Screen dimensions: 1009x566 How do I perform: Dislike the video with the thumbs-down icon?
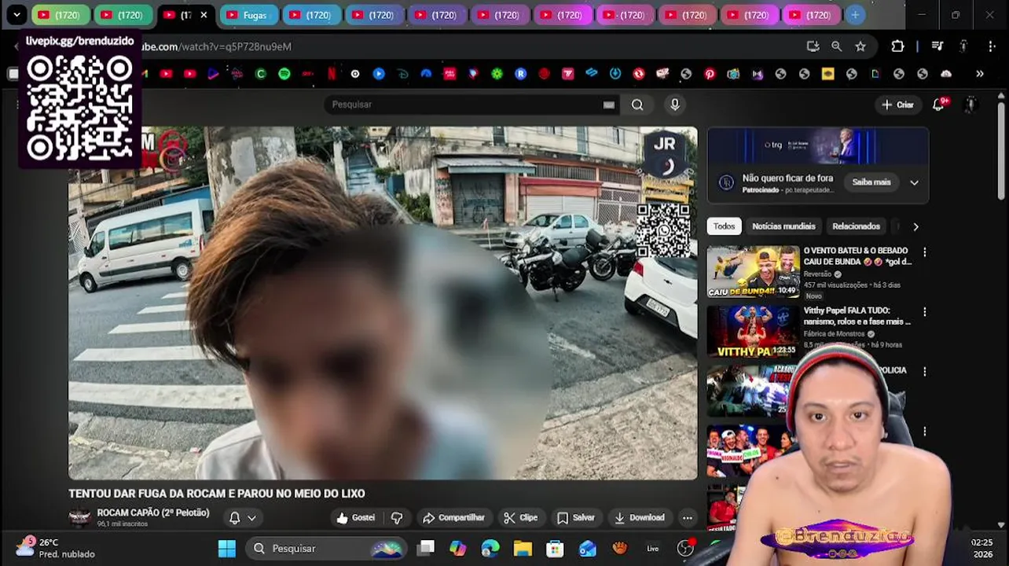(x=397, y=518)
